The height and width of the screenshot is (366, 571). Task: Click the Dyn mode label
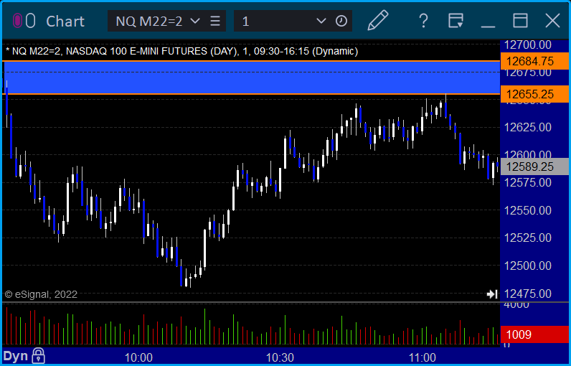tap(15, 356)
